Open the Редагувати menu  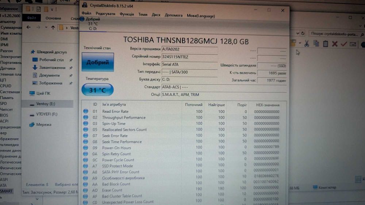coord(105,14)
